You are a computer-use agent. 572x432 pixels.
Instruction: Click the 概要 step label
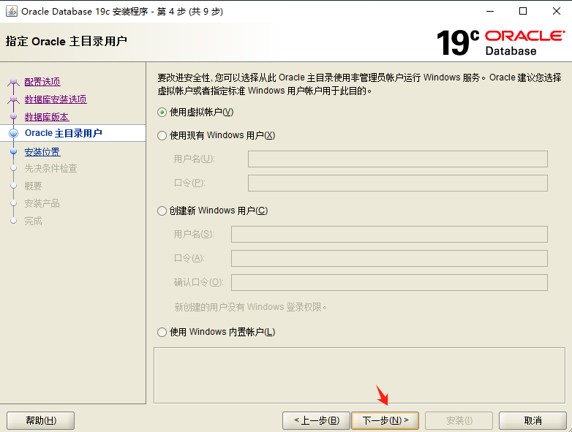click(x=33, y=186)
